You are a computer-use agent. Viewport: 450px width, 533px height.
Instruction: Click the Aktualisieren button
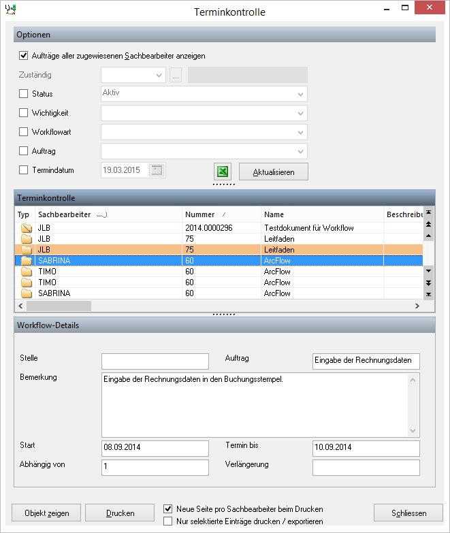pyautogui.click(x=274, y=172)
